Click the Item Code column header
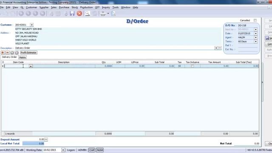Image resolution: width=272 pixels, height=153 pixels. (18, 62)
